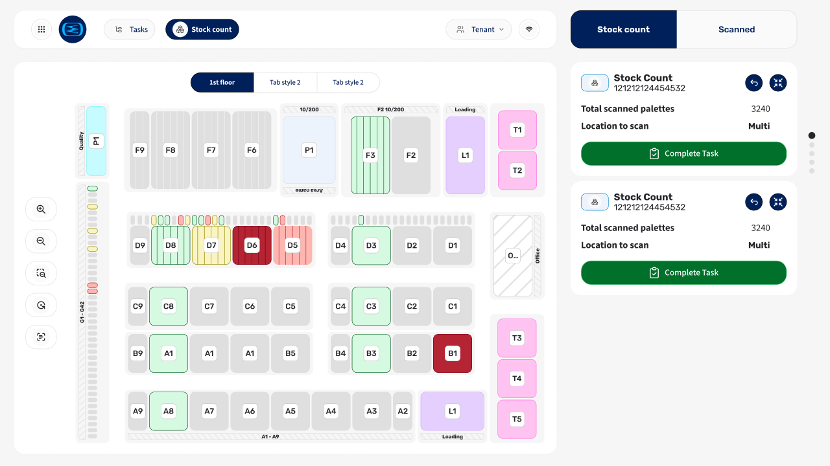Collapse the second Stock Count card
The image size is (830, 466).
[778, 202]
